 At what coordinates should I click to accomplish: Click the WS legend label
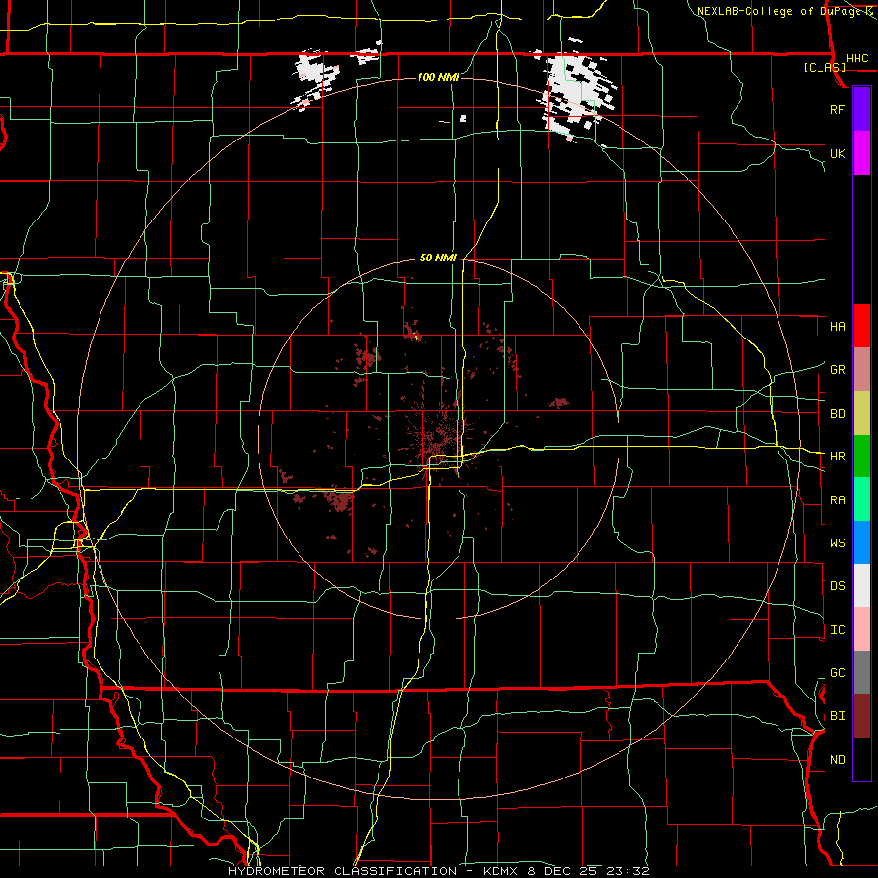click(x=837, y=542)
